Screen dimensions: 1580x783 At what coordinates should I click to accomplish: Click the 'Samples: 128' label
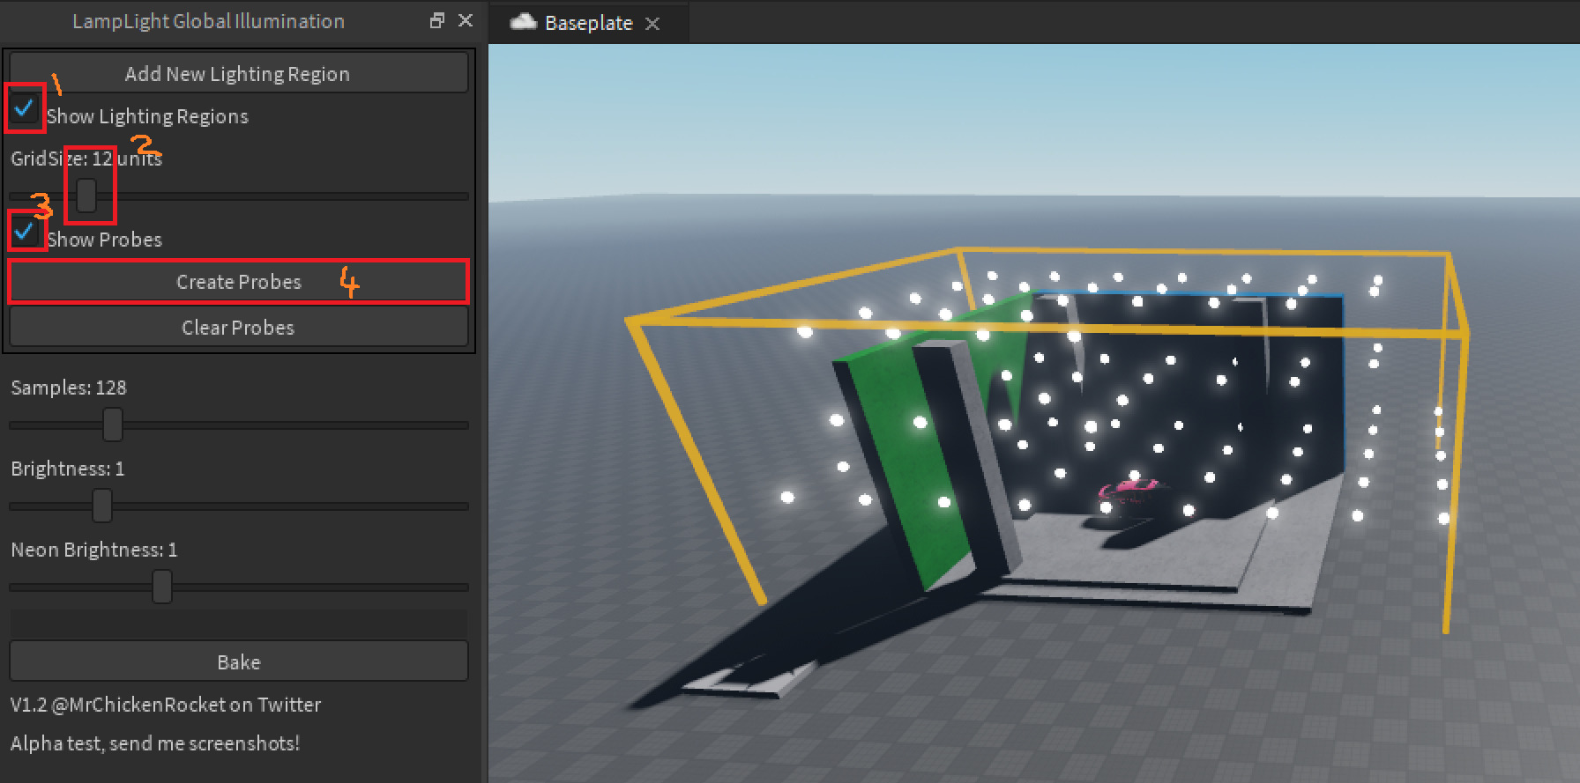click(69, 388)
